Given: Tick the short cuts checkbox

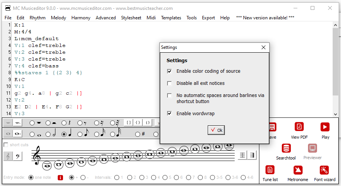Looking at the screenshot, I should point(6,145).
